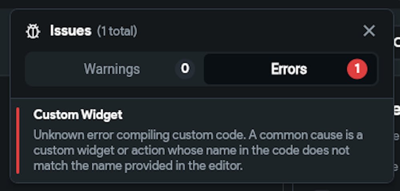Click the (1 total) issue count label
This screenshot has height=191, width=400.
[117, 31]
